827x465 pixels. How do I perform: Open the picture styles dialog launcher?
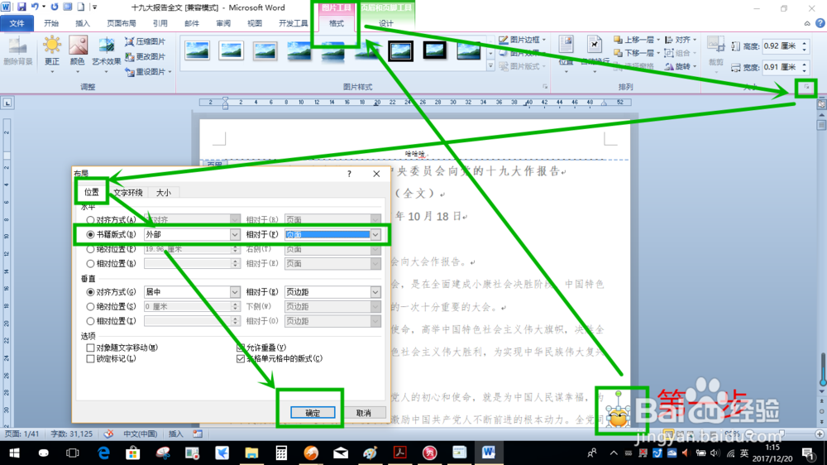(x=545, y=87)
